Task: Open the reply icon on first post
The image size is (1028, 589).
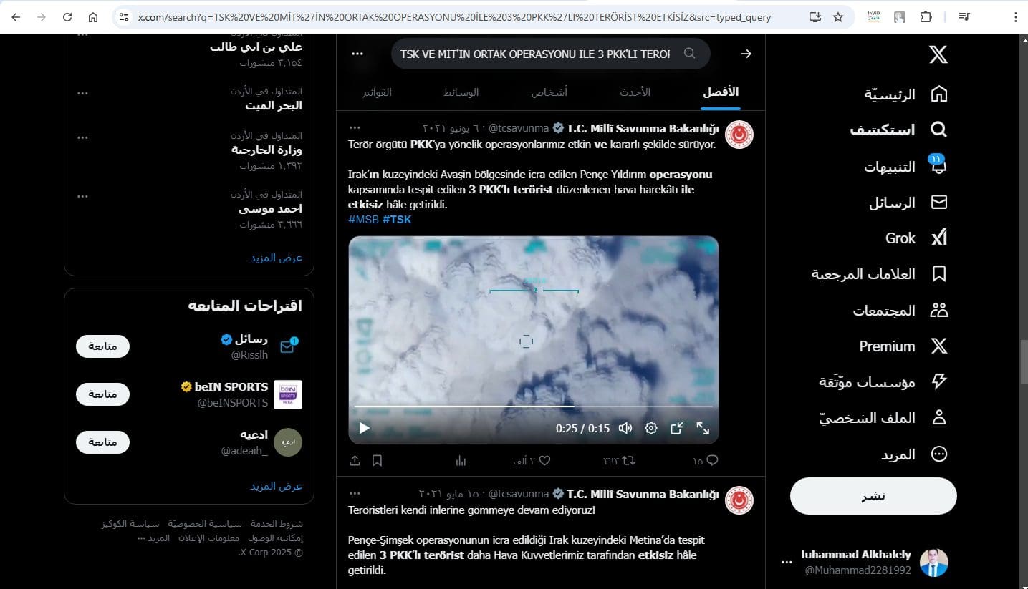Action: [x=711, y=461]
